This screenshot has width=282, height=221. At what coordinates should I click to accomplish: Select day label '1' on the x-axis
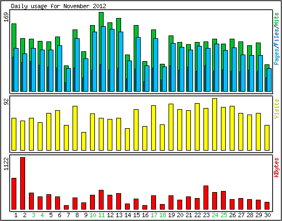16,215
